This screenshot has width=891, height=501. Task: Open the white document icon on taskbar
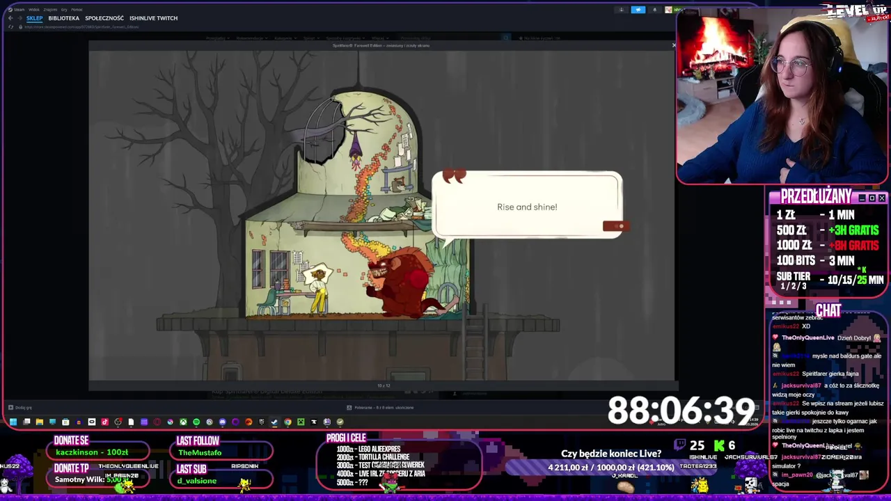[x=131, y=422]
